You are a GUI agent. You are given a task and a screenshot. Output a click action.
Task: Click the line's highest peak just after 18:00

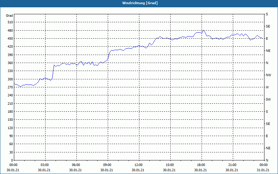tap(204, 30)
